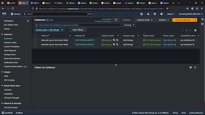Open the browser hamburger menu
This screenshot has width=205, height=115.
[202, 9]
